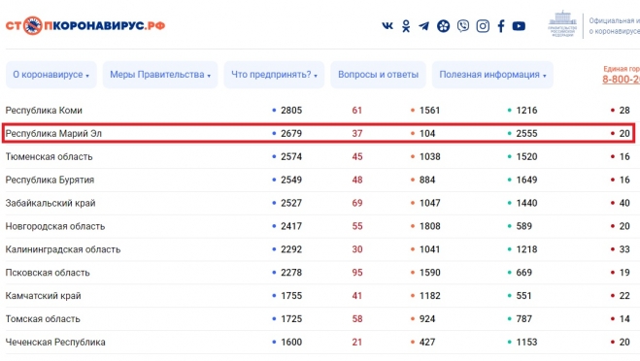
Task: Click total cases value 2527
Action: (x=291, y=203)
